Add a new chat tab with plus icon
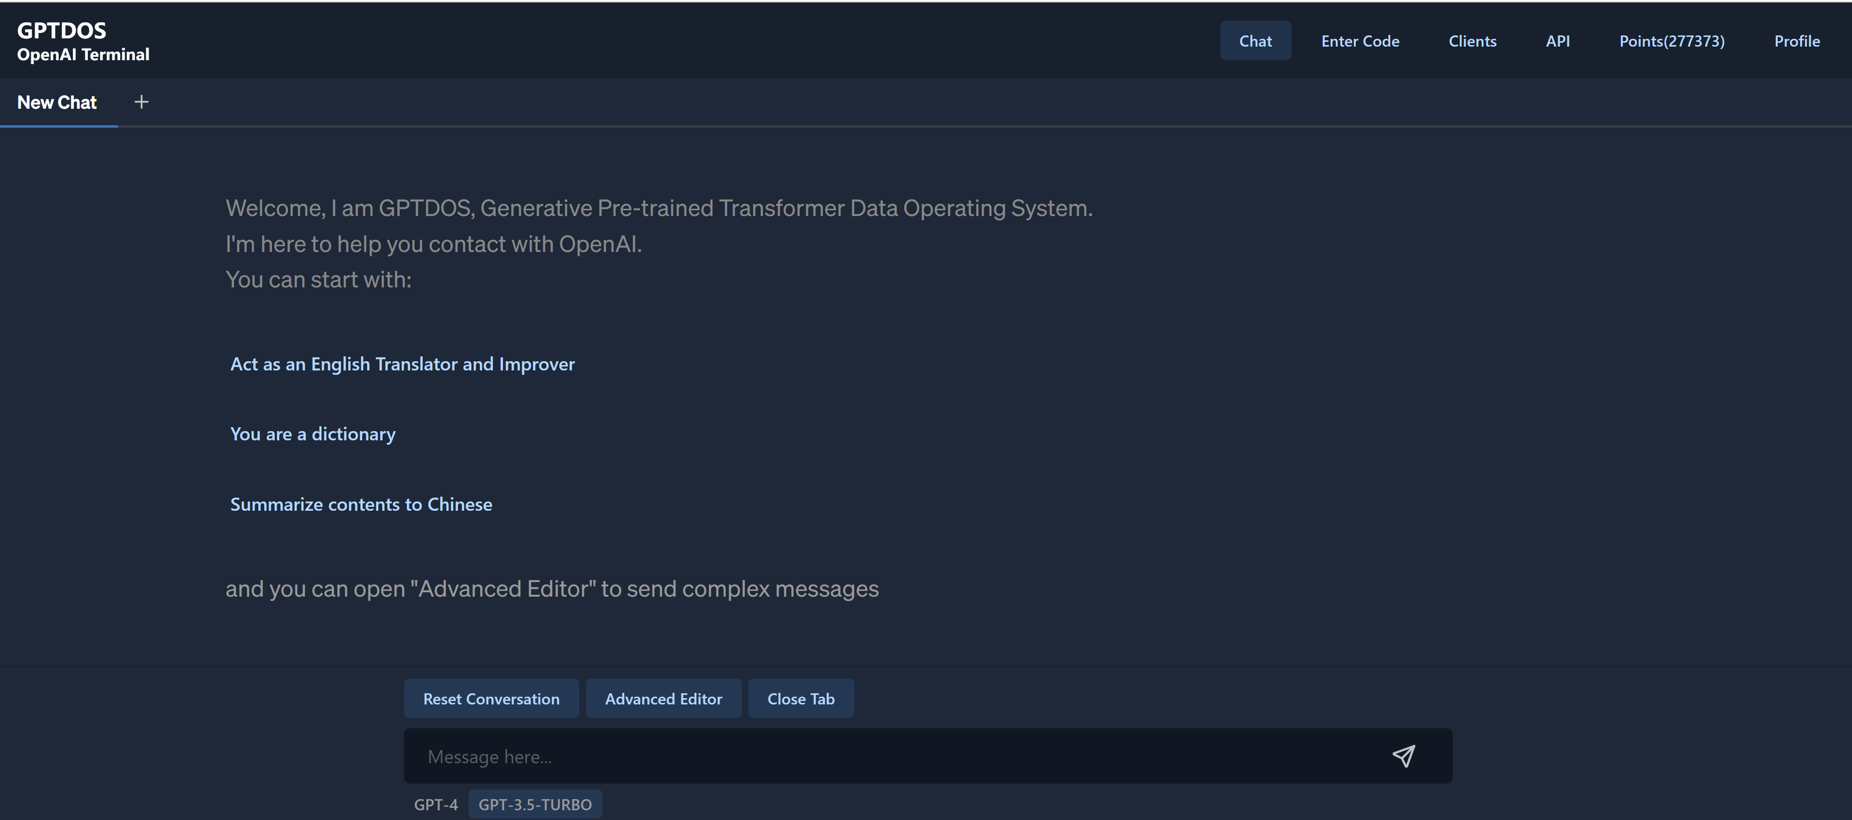Image resolution: width=1852 pixels, height=820 pixels. (141, 102)
